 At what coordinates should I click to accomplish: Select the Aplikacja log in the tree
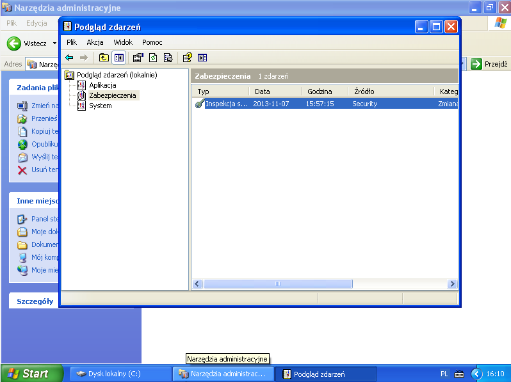pyautogui.click(x=102, y=85)
